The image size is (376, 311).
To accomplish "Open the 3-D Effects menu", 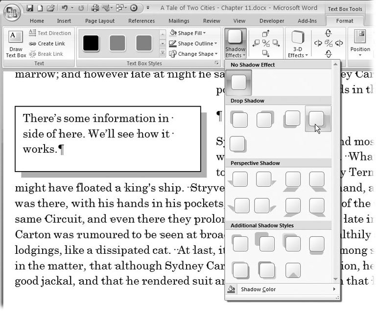I will pyautogui.click(x=298, y=44).
